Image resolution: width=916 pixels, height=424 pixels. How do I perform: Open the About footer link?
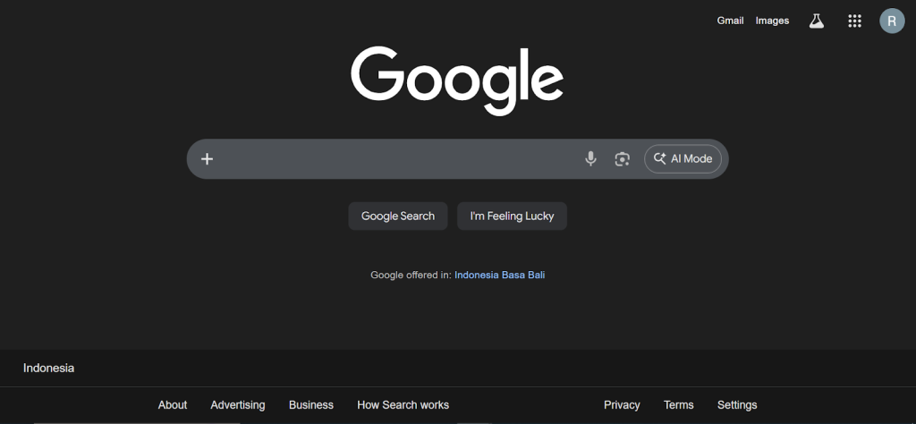[173, 405]
